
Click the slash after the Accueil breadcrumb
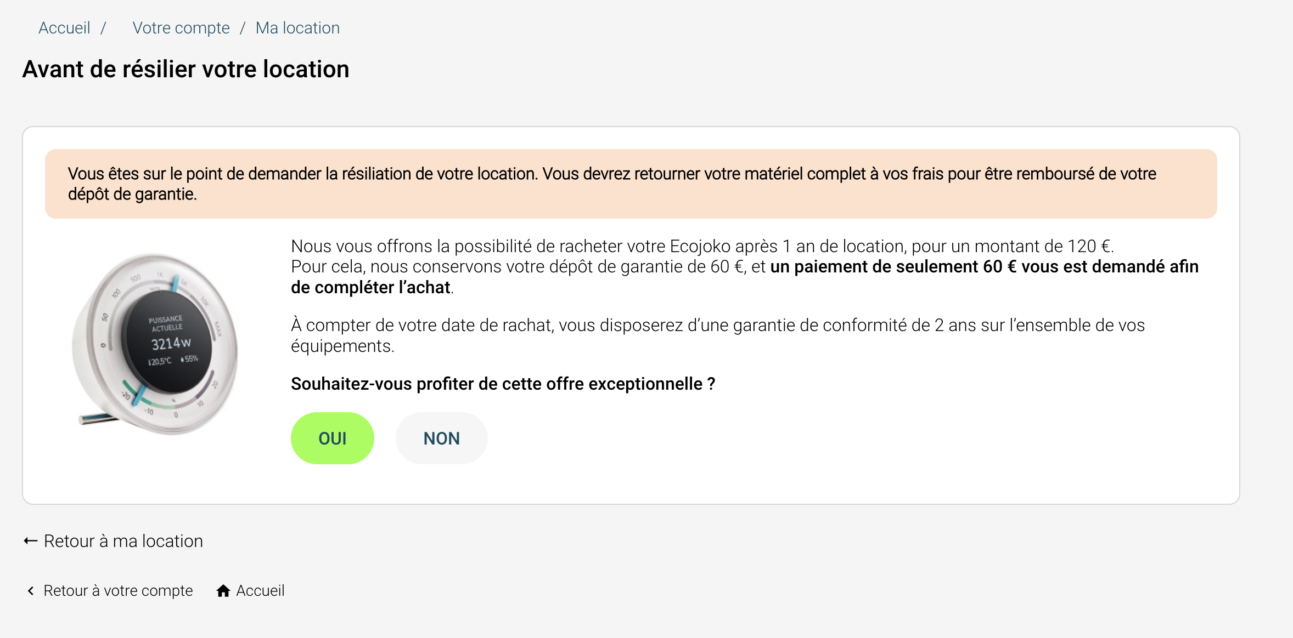tap(103, 28)
